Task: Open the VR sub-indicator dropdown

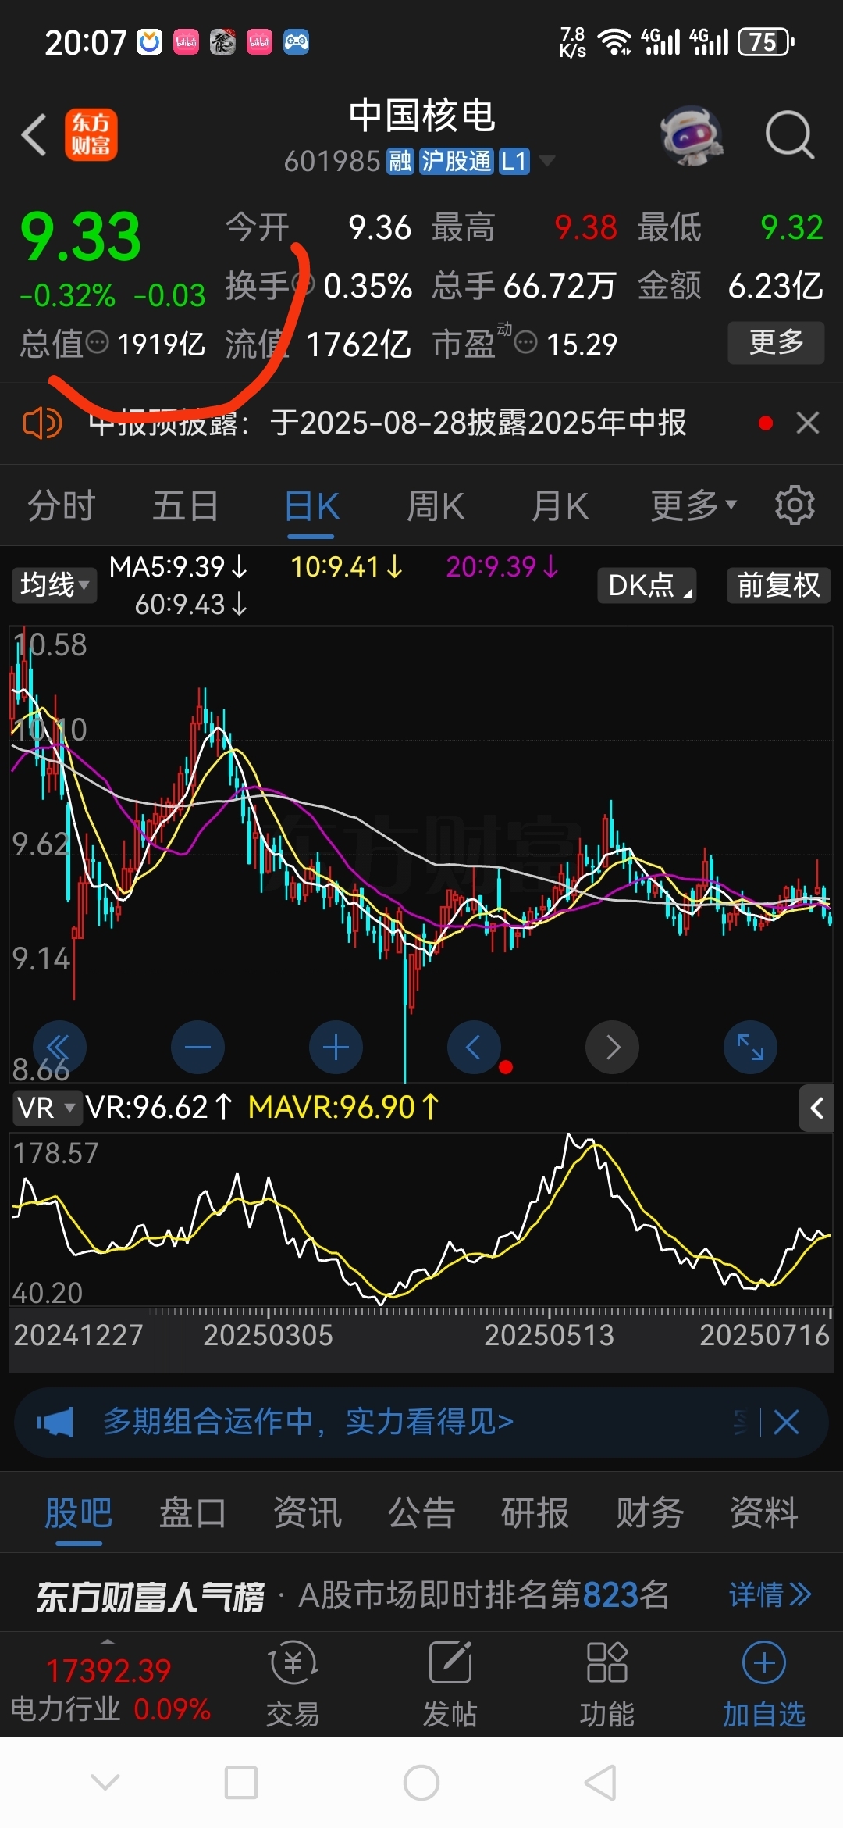Action: point(47,1108)
